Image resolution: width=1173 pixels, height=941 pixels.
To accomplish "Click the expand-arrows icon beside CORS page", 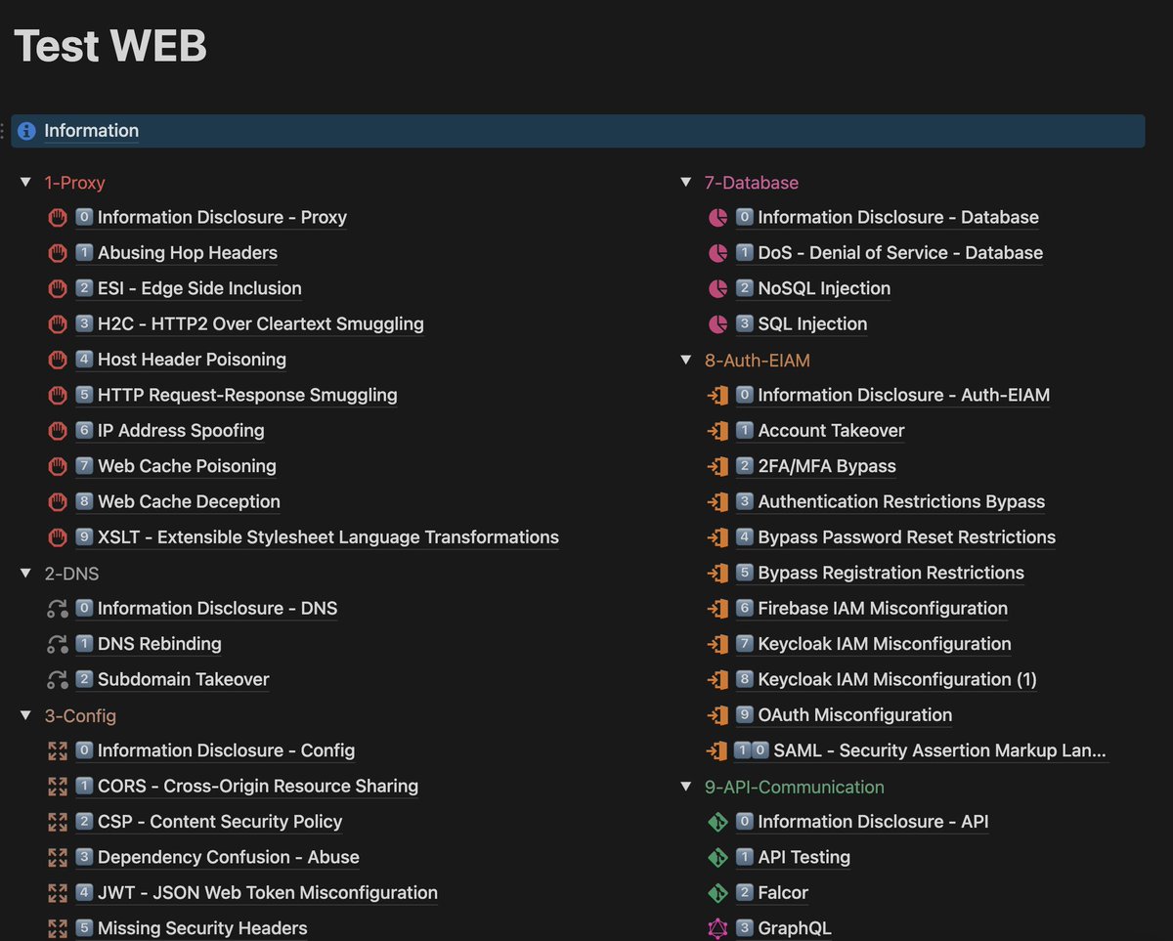I will pos(57,787).
